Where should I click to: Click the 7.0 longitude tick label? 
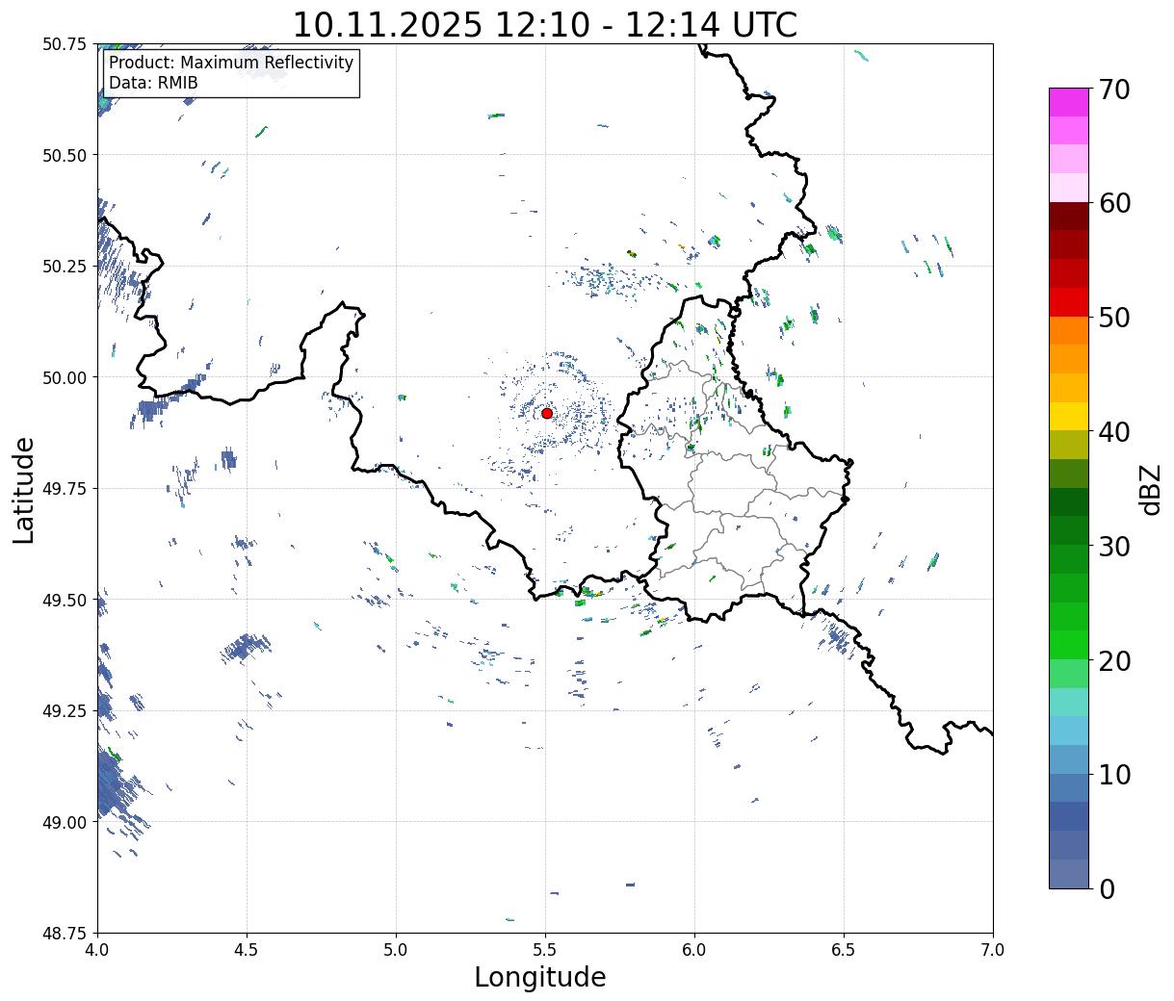click(x=993, y=950)
